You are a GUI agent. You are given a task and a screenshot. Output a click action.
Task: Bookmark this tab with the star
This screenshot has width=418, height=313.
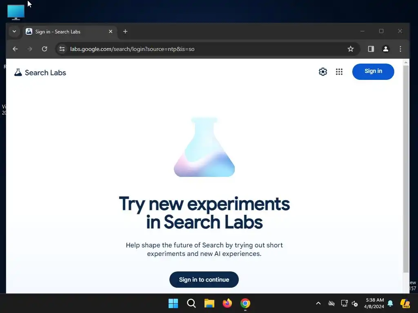(x=351, y=49)
